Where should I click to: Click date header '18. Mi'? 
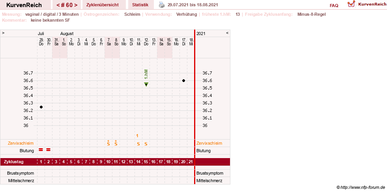191,42
